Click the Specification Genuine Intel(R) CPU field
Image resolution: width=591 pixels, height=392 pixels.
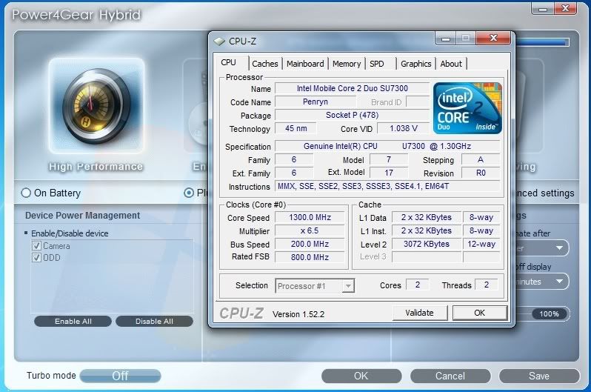387,146
